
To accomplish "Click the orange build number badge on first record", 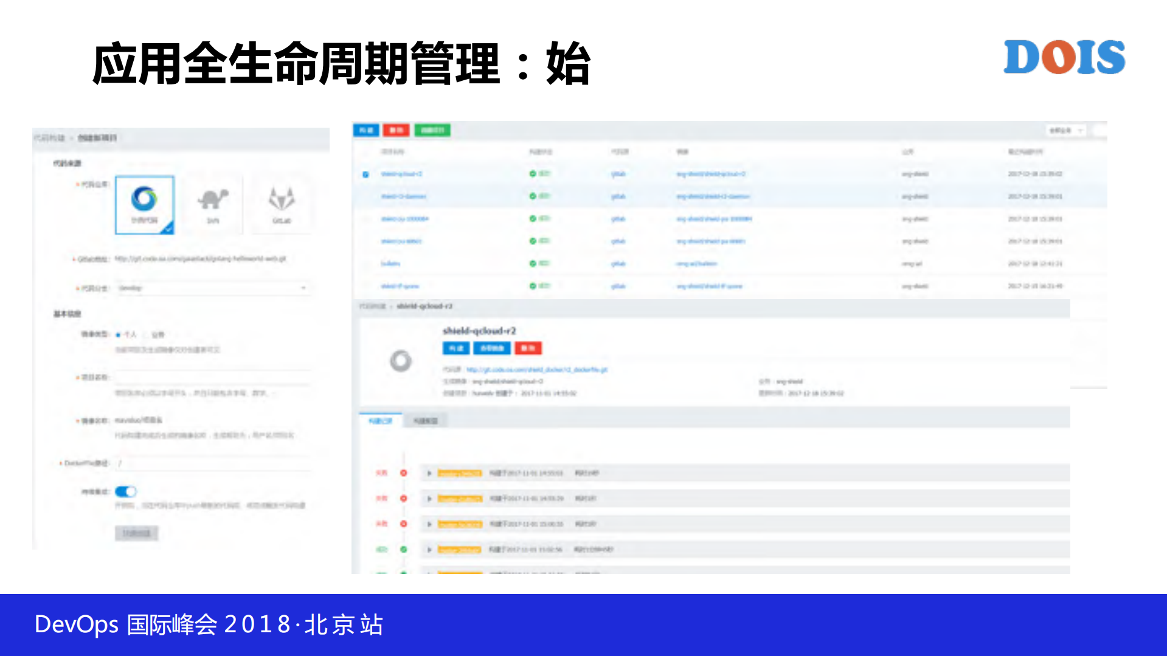I will [460, 474].
